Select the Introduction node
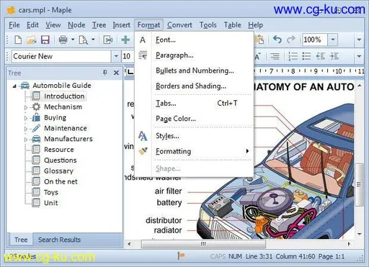Screen dimensions: 369x267 click(x=64, y=96)
